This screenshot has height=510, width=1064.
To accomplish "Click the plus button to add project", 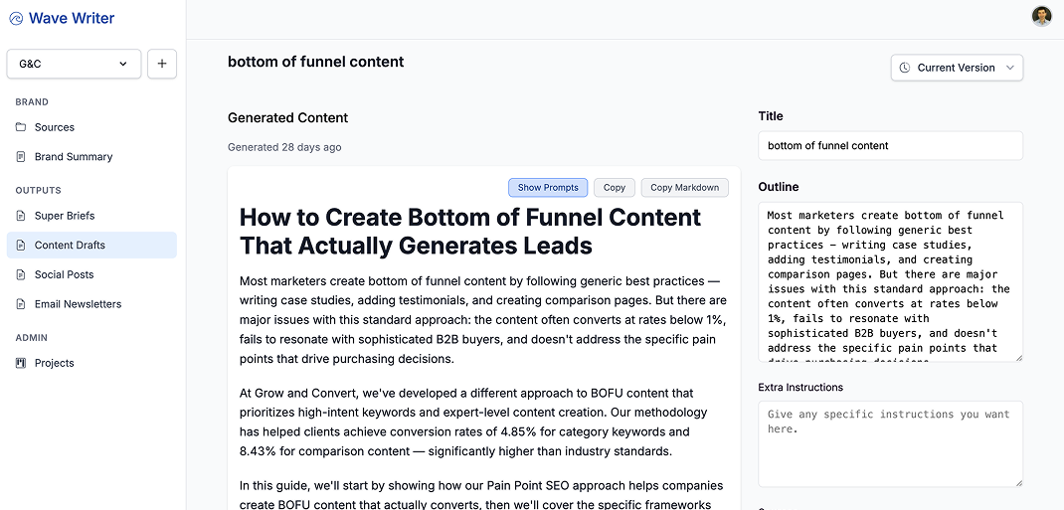I will pos(162,64).
